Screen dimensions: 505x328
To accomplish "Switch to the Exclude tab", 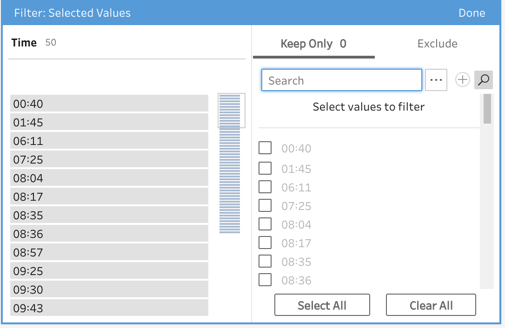I will tap(437, 44).
